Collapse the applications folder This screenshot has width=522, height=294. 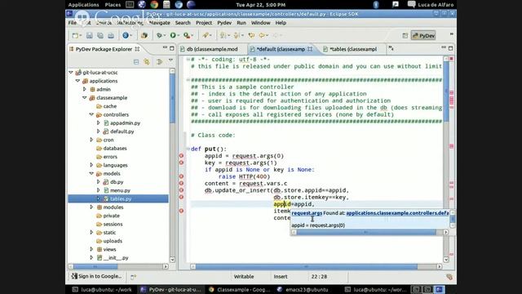pos(77,81)
